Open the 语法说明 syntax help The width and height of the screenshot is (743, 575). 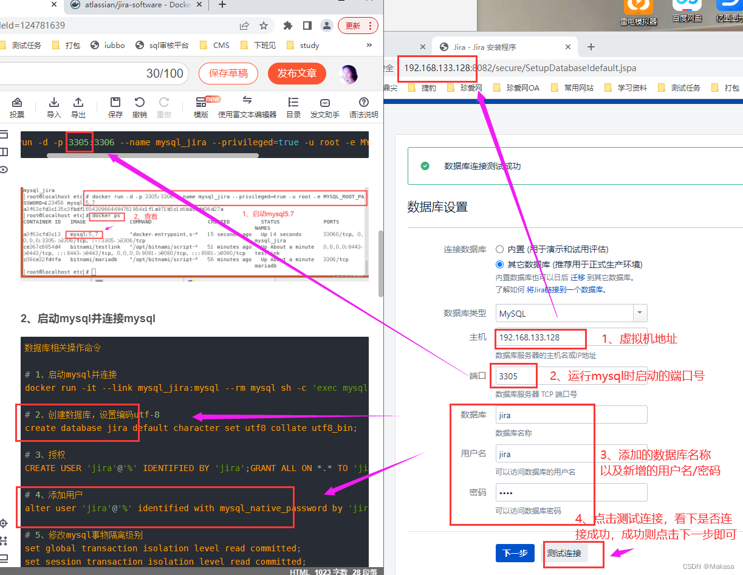pyautogui.click(x=363, y=108)
